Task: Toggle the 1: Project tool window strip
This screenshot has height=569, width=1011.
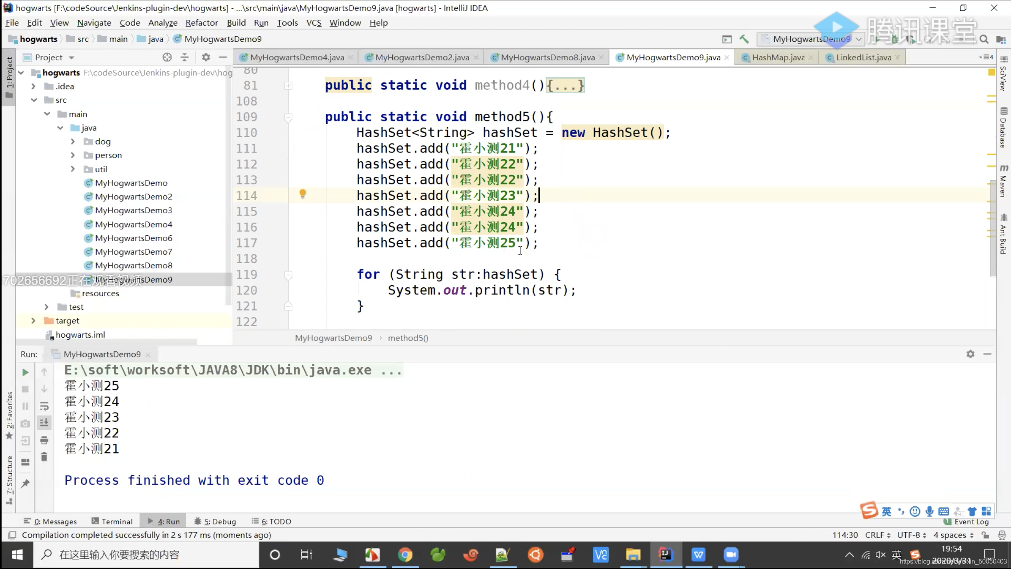Action: 9,77
